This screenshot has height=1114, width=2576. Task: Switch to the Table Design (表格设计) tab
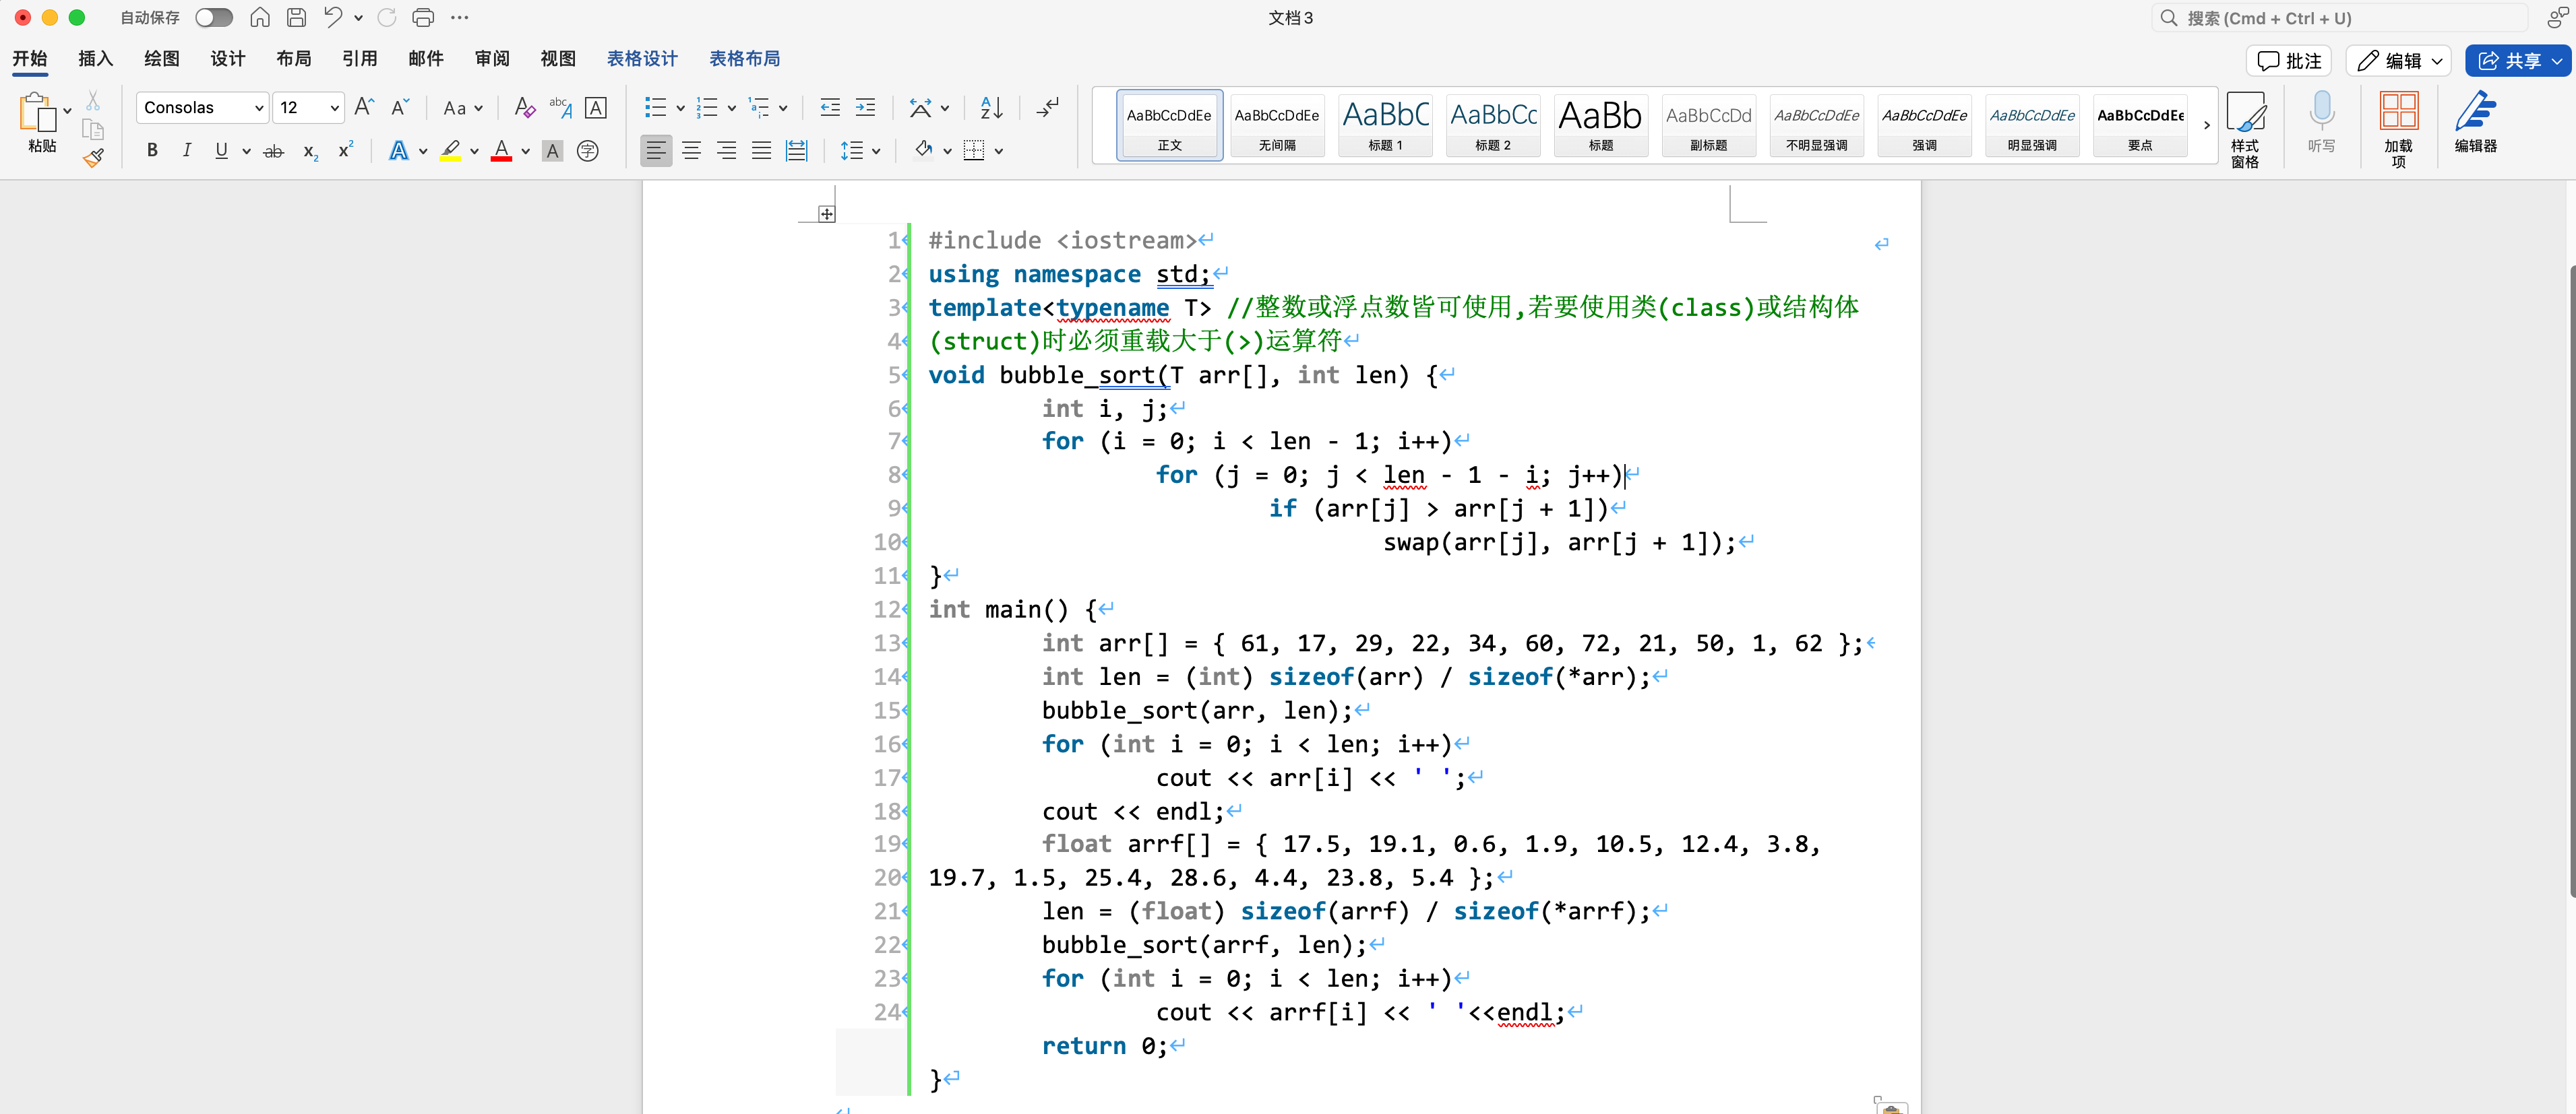coord(641,58)
